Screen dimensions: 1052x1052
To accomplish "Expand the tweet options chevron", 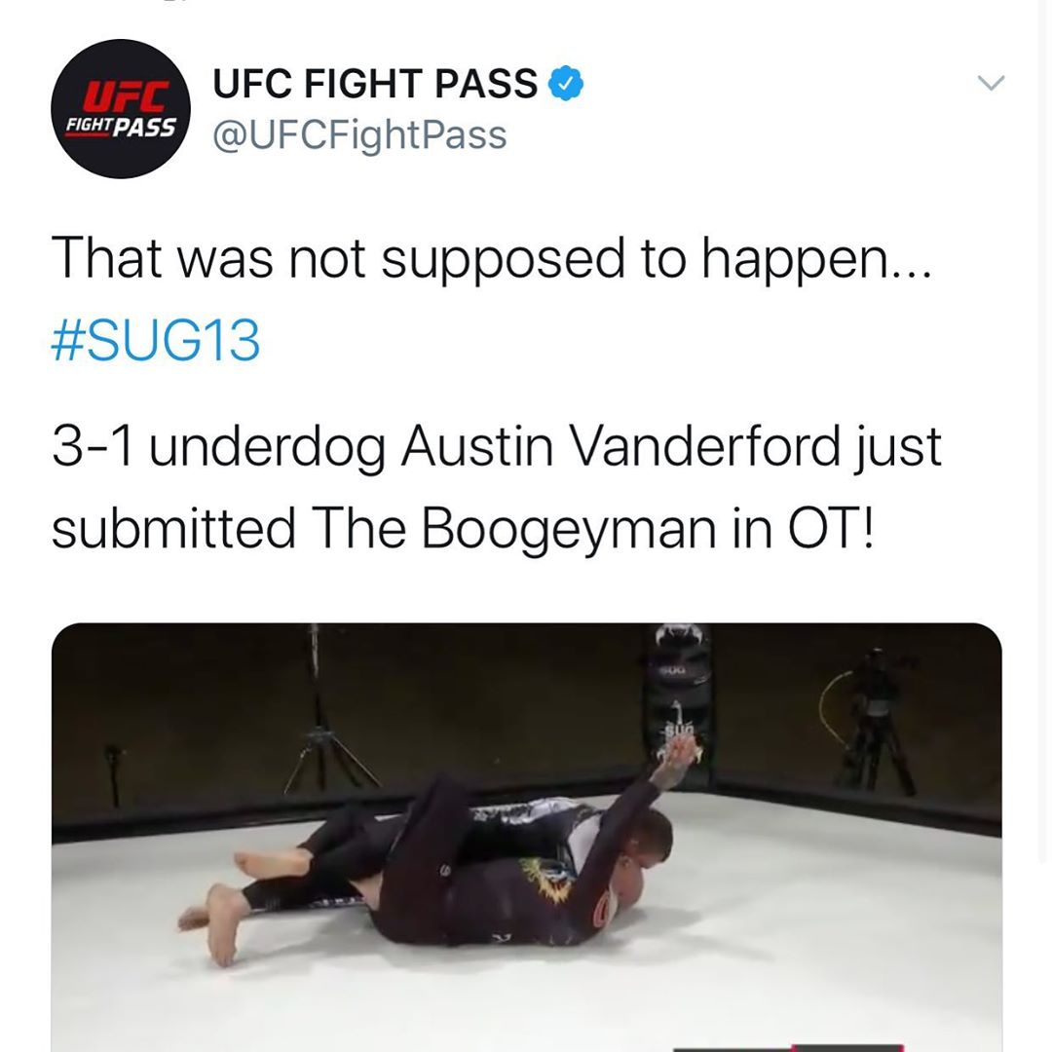I will tap(991, 83).
